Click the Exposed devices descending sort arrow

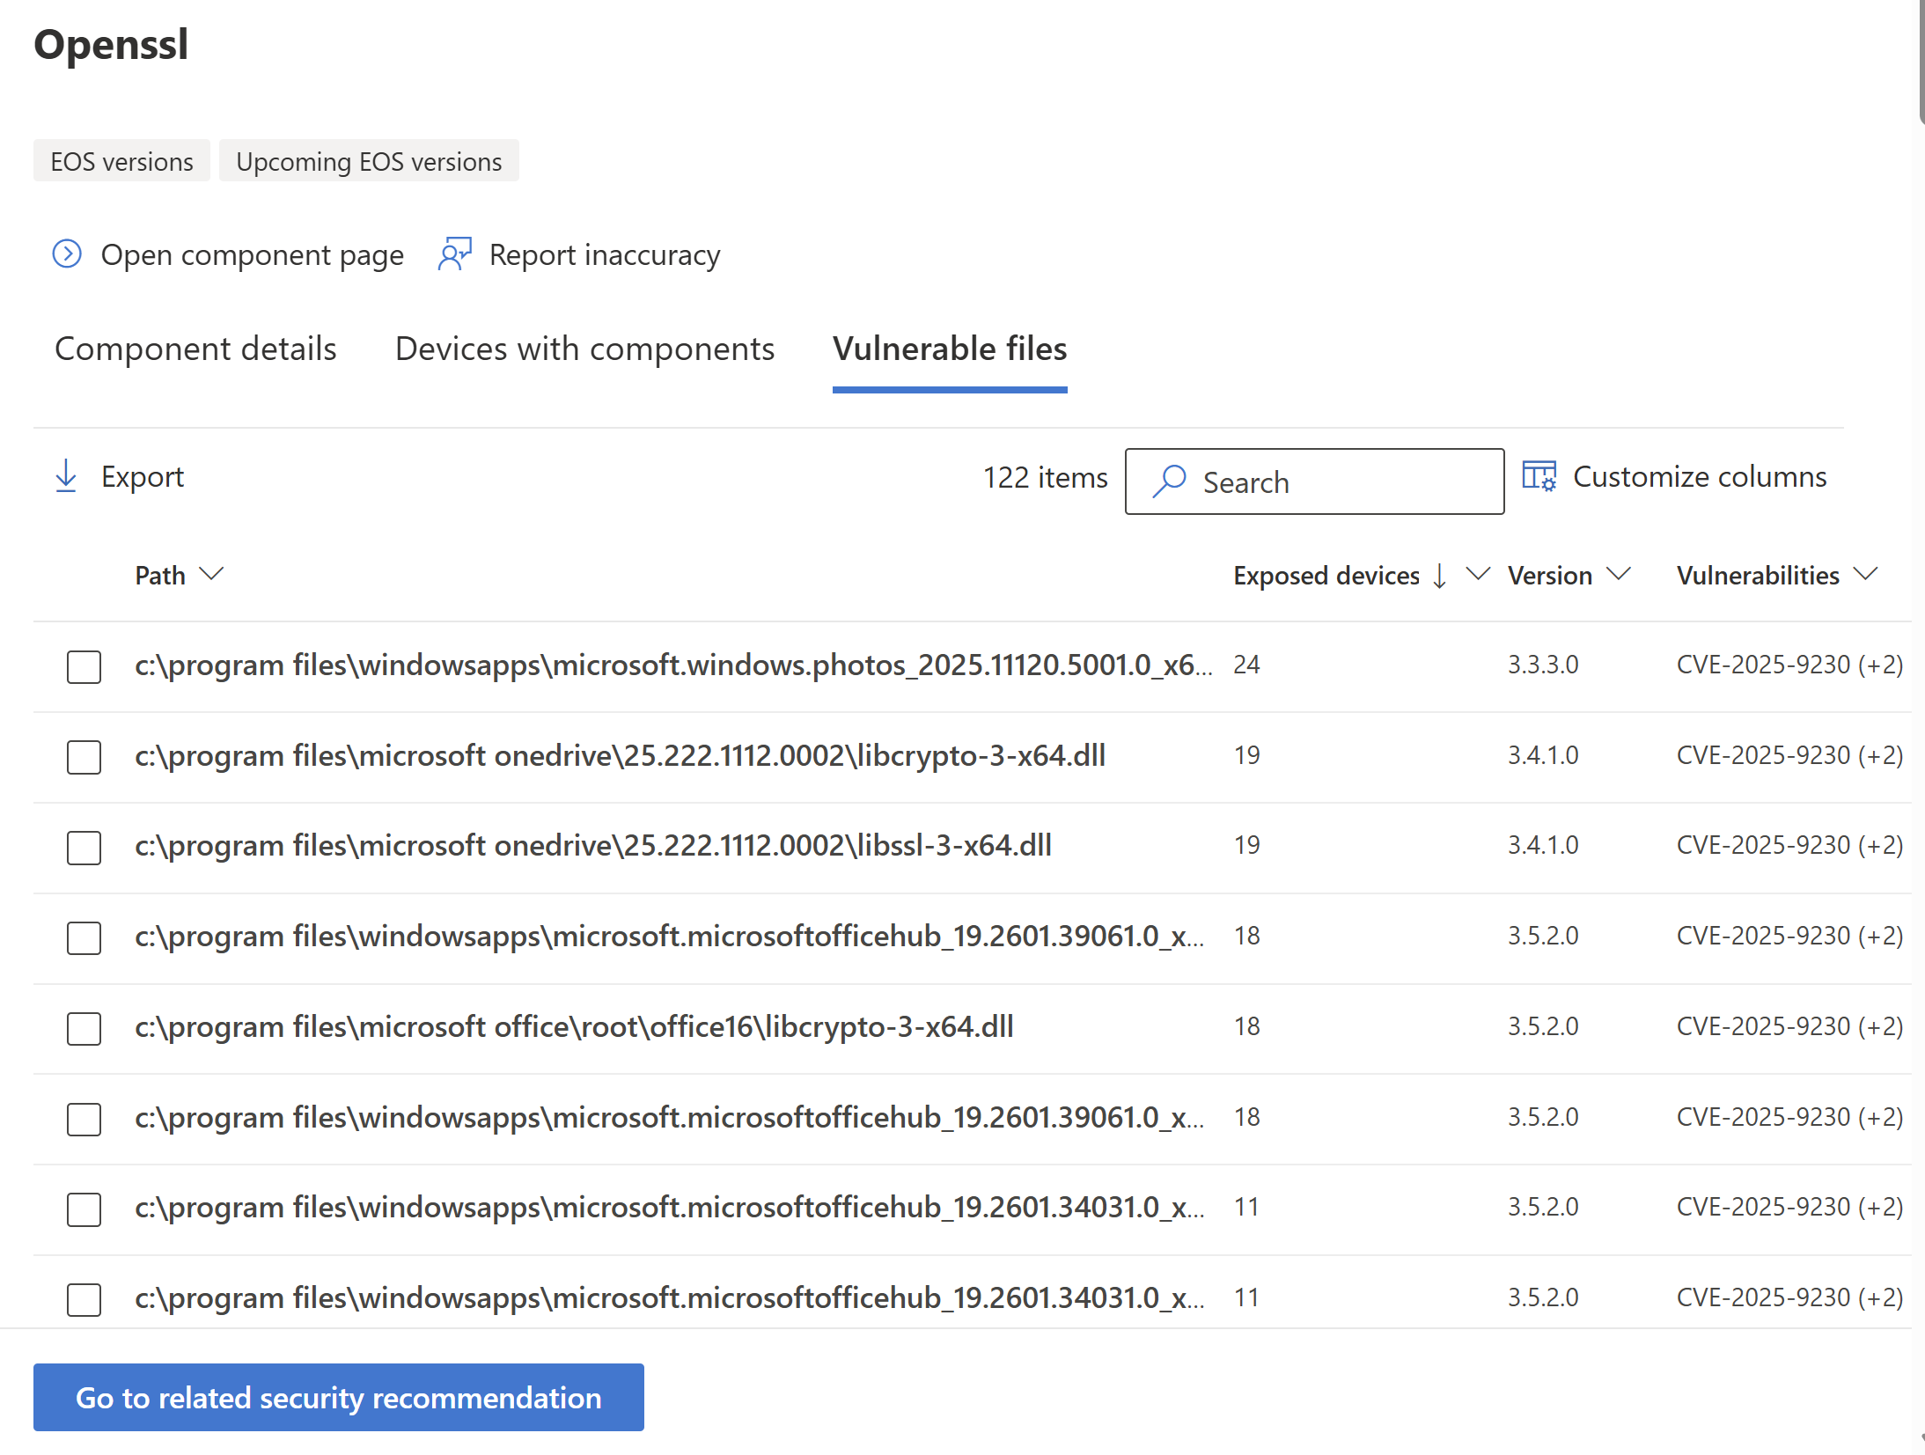pyautogui.click(x=1440, y=576)
